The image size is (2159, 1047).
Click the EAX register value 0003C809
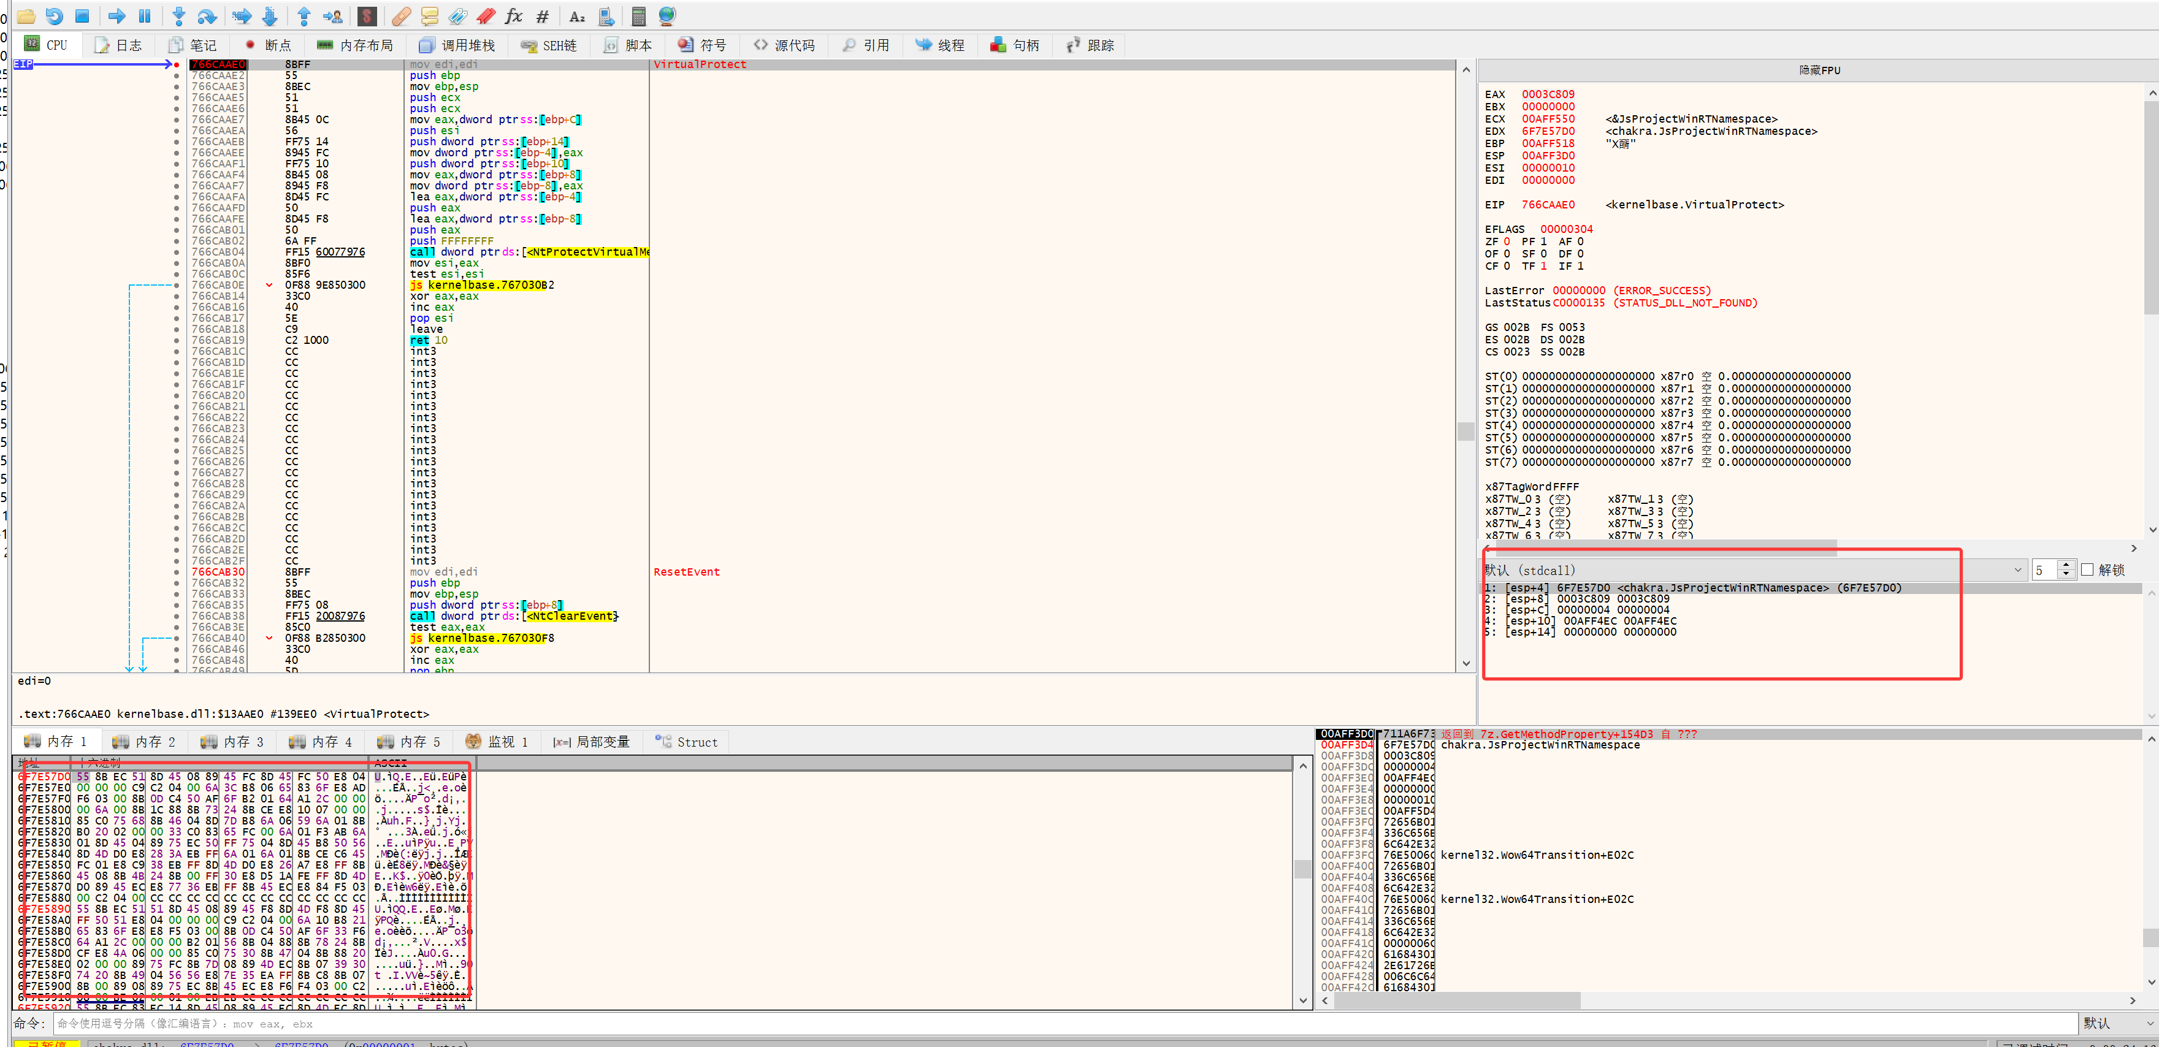[1547, 94]
